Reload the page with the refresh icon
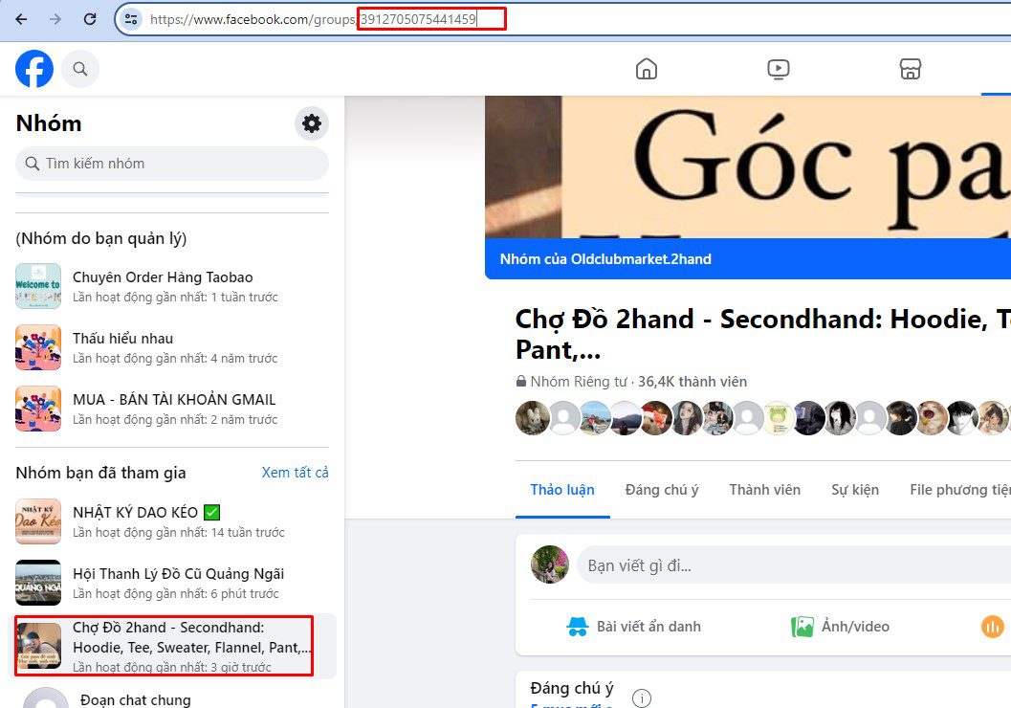 (90, 19)
